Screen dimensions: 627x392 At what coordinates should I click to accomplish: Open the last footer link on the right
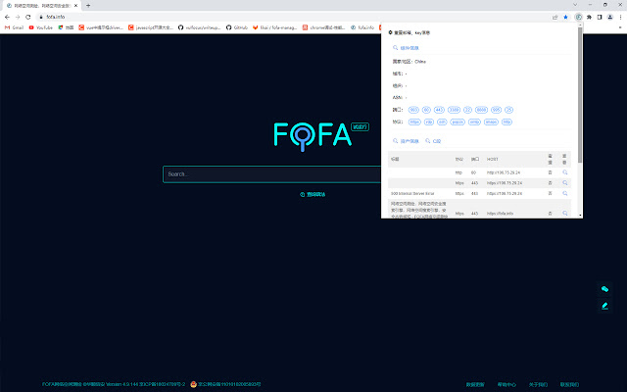(569, 385)
